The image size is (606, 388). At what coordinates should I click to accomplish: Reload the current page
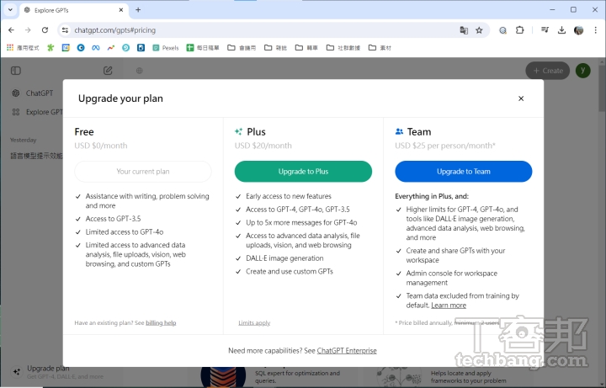point(45,30)
